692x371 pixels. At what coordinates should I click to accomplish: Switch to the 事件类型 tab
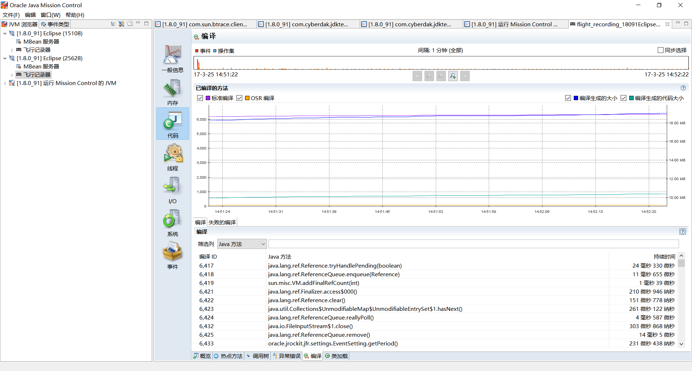pos(55,24)
